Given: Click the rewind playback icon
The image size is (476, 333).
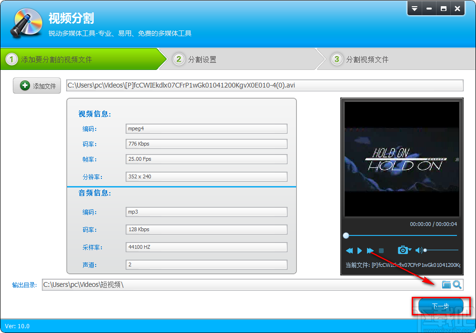Looking at the screenshot, I should tap(349, 251).
